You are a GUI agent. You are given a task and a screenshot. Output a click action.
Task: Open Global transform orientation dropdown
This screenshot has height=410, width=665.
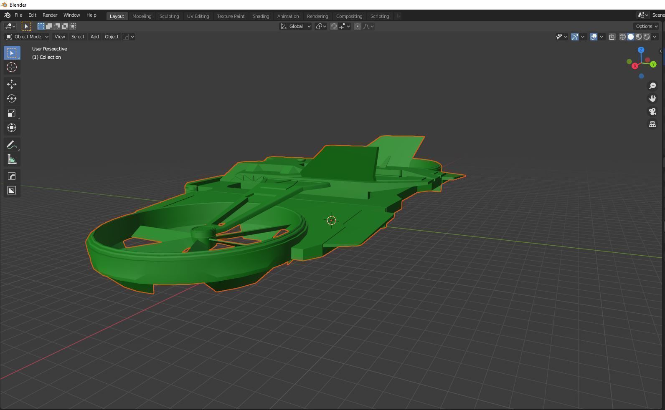click(x=295, y=26)
